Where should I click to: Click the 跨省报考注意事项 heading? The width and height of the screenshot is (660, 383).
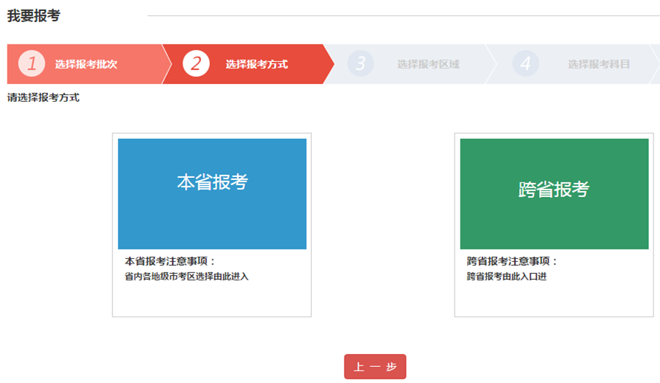512,261
